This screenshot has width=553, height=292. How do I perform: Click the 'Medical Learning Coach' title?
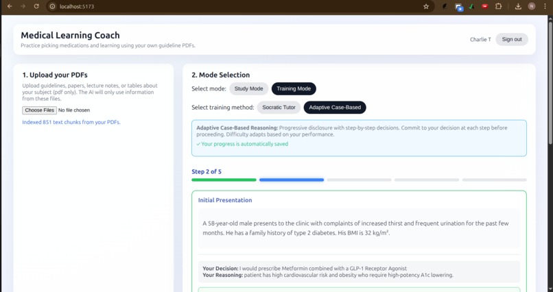pyautogui.click(x=70, y=35)
